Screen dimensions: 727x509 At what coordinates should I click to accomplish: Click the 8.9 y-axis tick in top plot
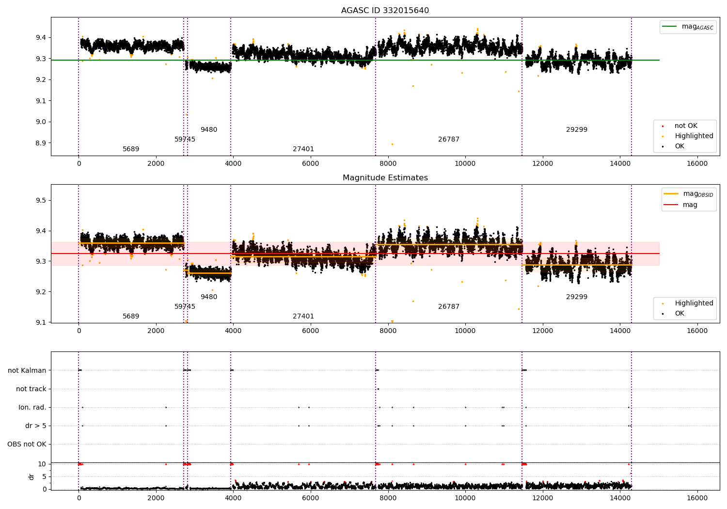41,143
